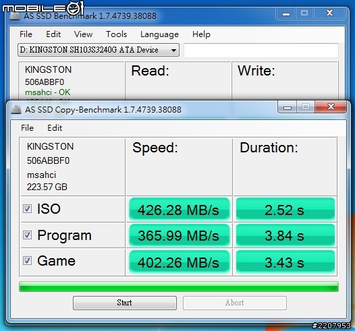Click the 223.57 GB capacity text
355x331 pixels.
(x=47, y=187)
